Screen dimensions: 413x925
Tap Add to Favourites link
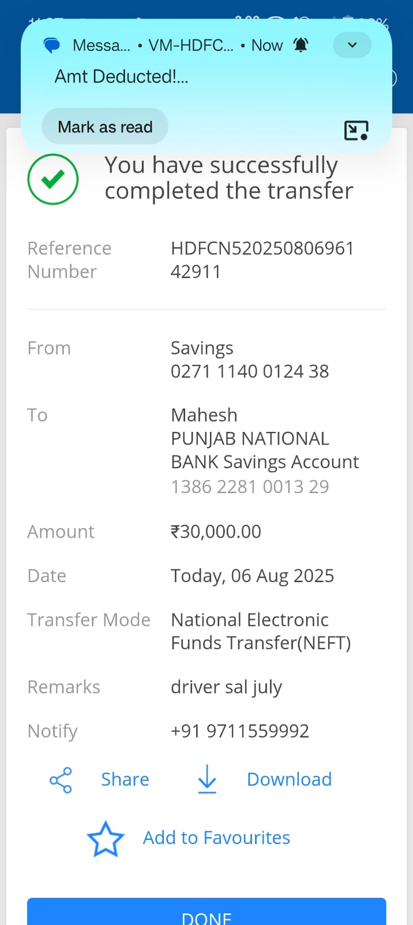pos(216,838)
